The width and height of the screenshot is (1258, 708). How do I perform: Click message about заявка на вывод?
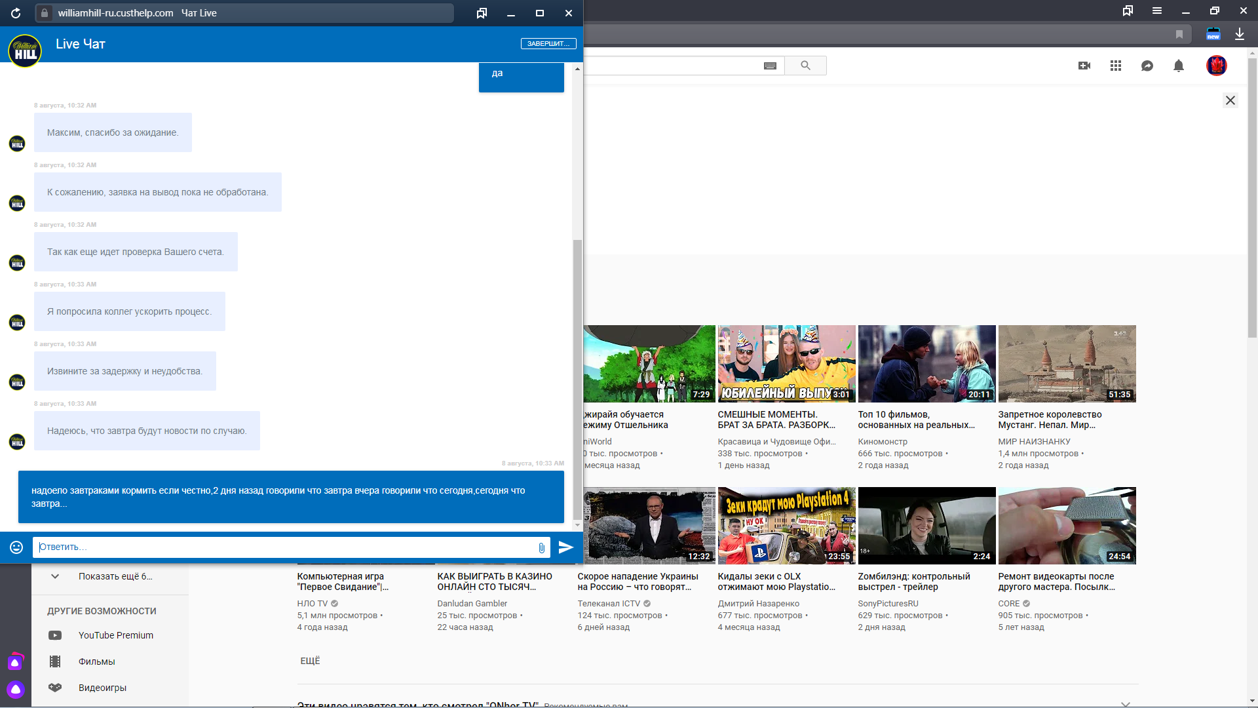pyautogui.click(x=158, y=192)
